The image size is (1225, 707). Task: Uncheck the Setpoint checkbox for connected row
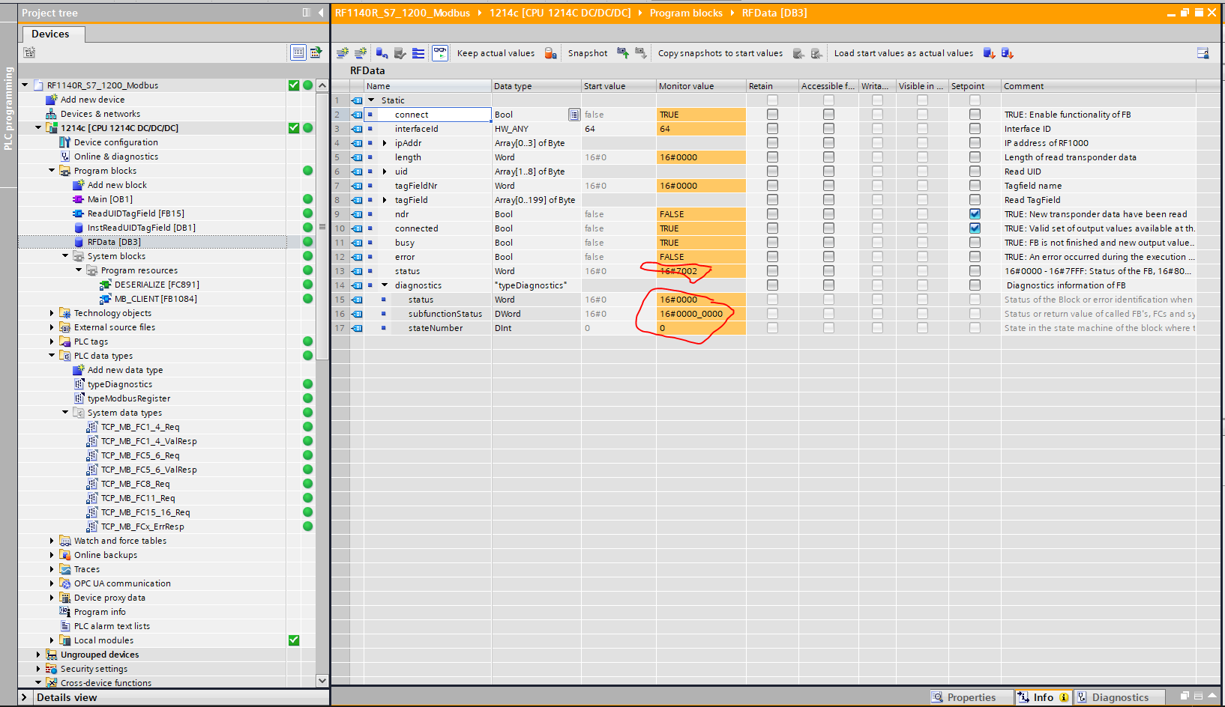tap(975, 228)
